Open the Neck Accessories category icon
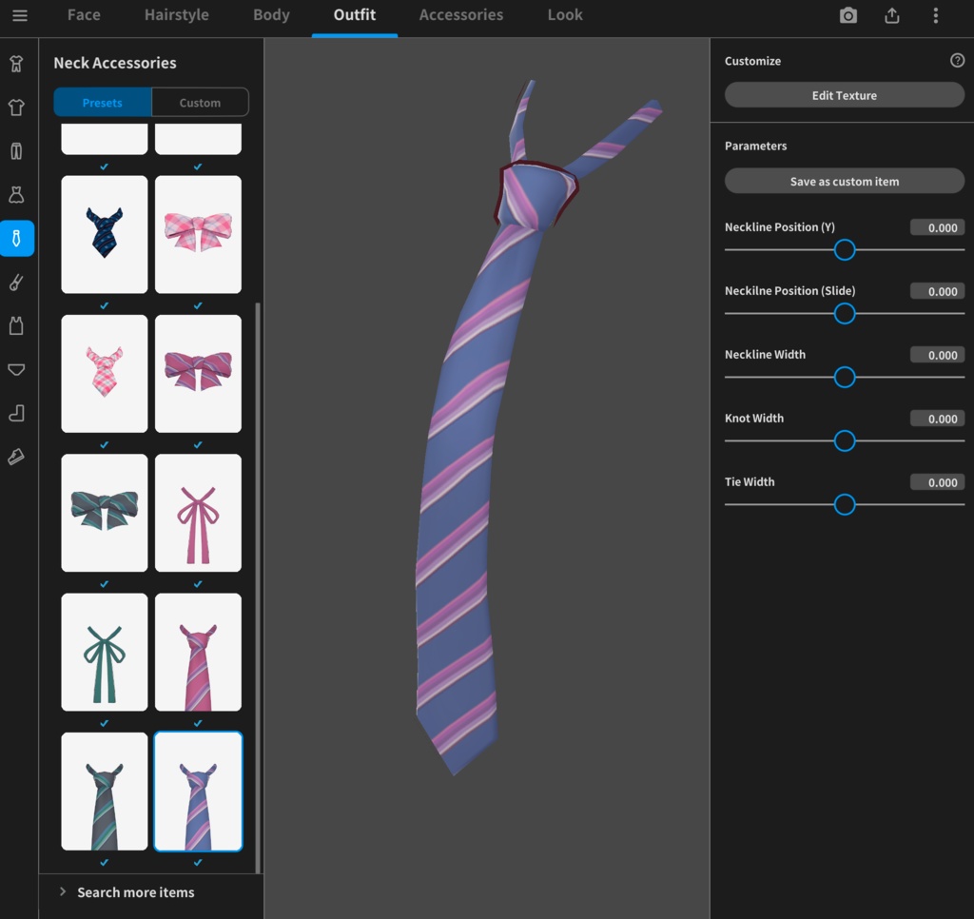The width and height of the screenshot is (974, 919). click(16, 238)
